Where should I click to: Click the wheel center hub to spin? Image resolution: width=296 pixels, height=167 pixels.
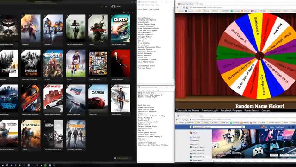click(x=260, y=56)
